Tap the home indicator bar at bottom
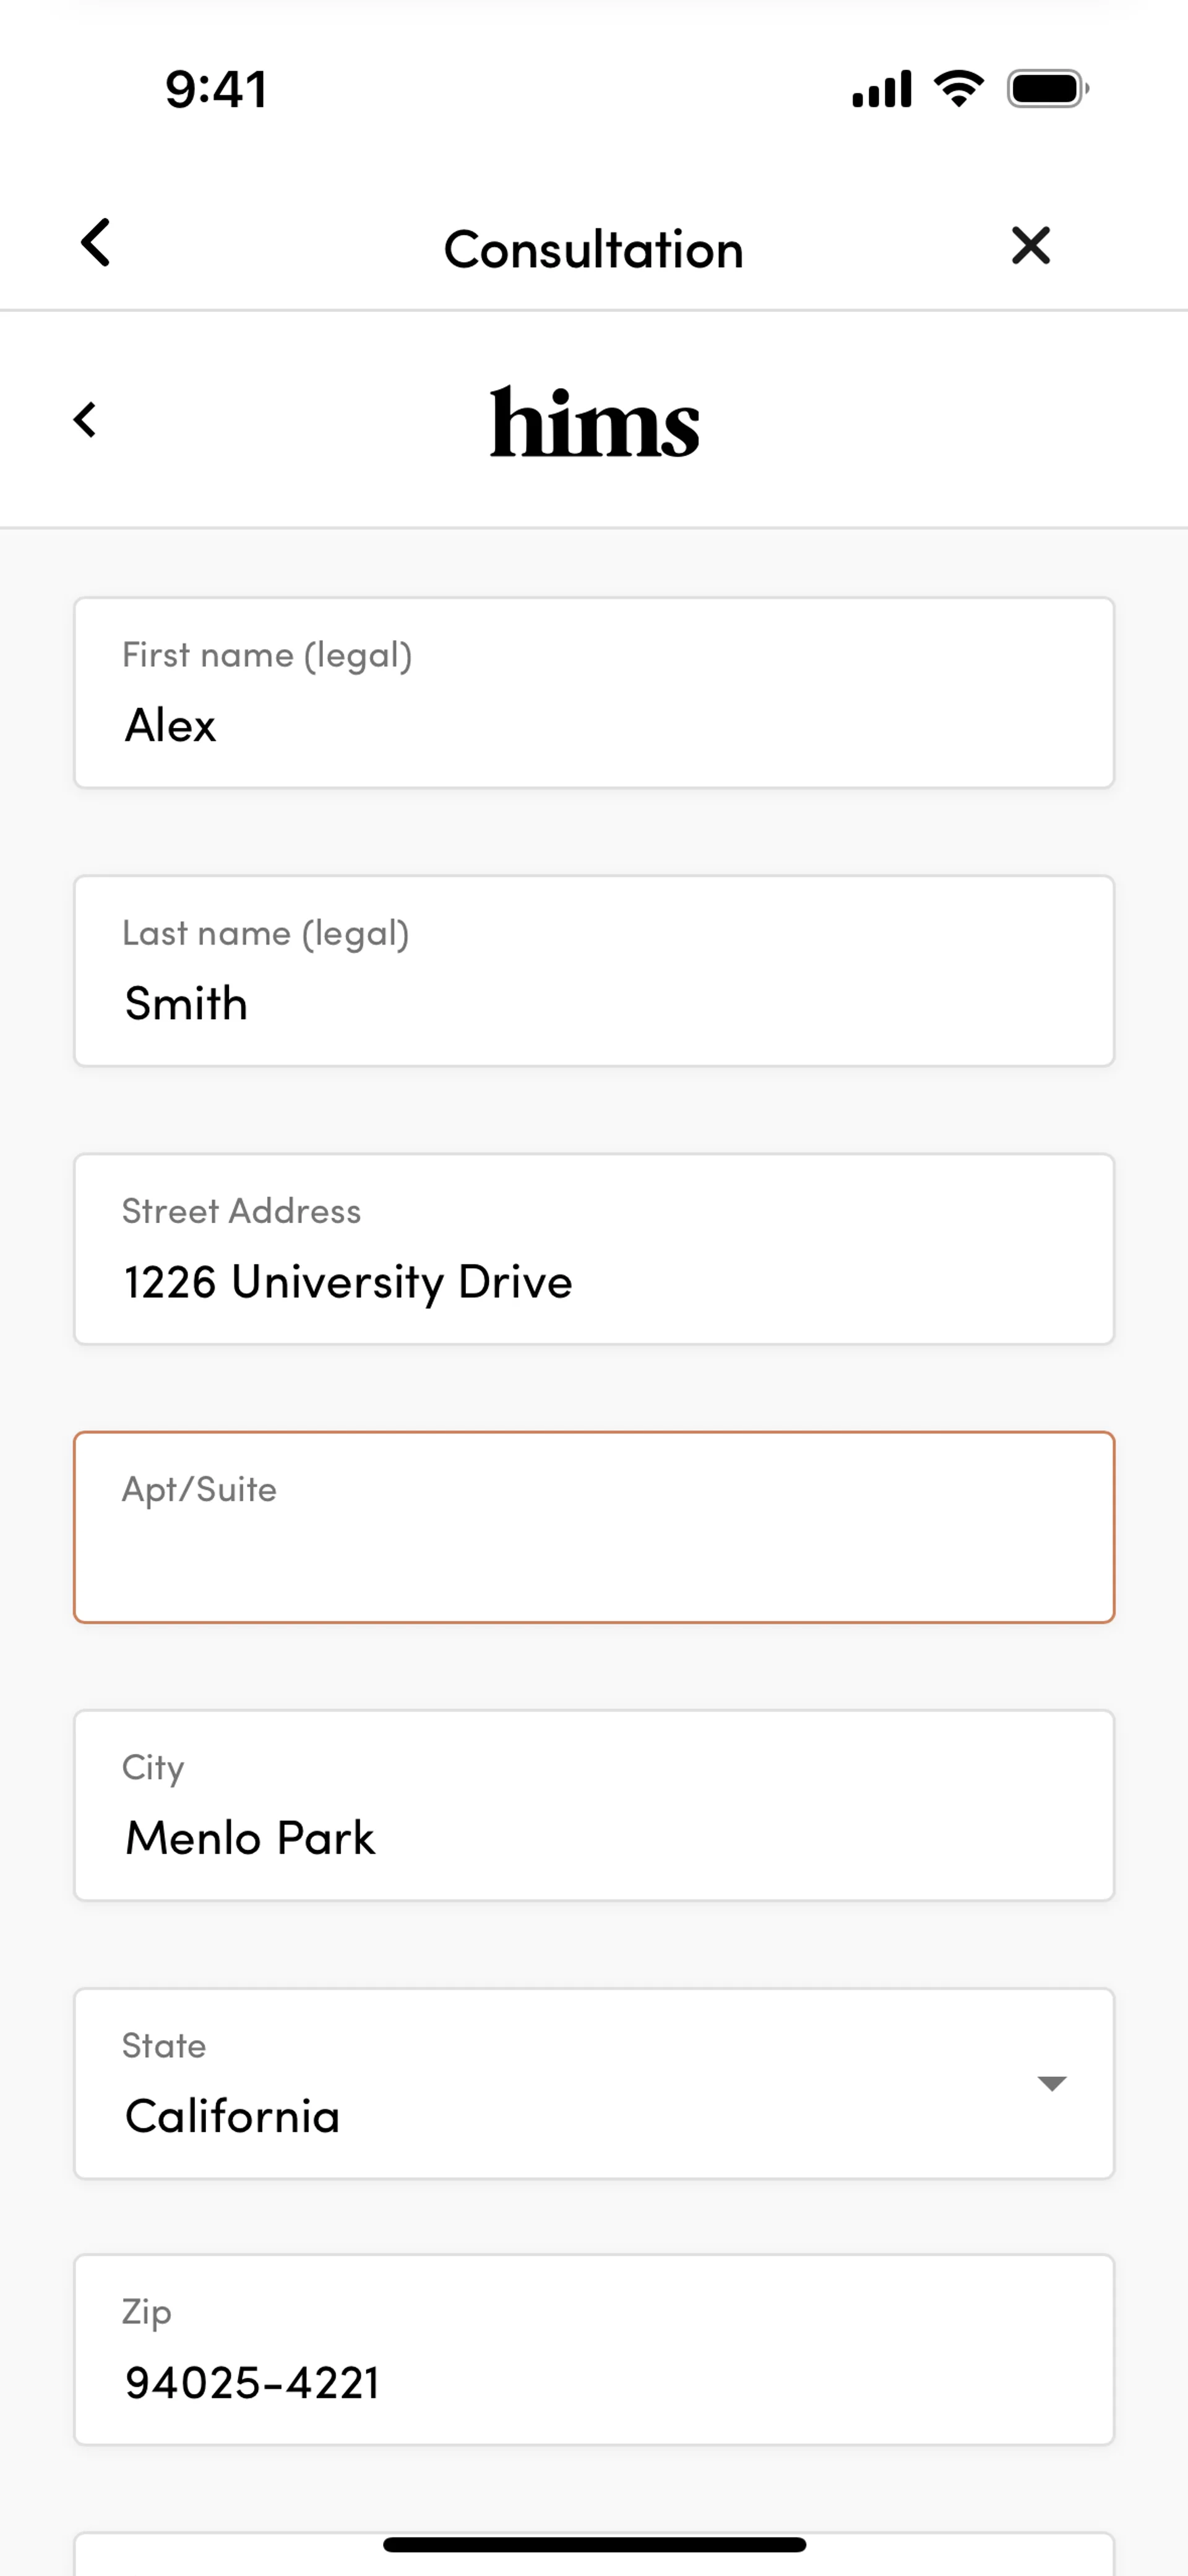Image resolution: width=1188 pixels, height=2576 pixels. (x=594, y=2544)
